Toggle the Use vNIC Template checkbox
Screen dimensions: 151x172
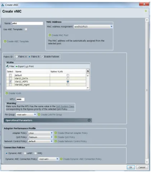(x=26, y=29)
